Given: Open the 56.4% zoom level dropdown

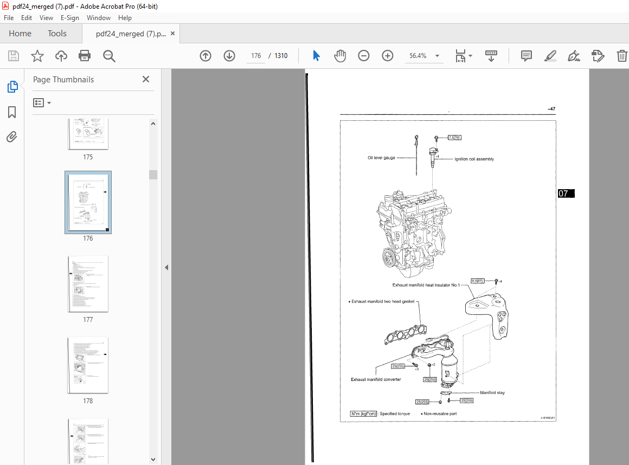Looking at the screenshot, I should pyautogui.click(x=437, y=56).
